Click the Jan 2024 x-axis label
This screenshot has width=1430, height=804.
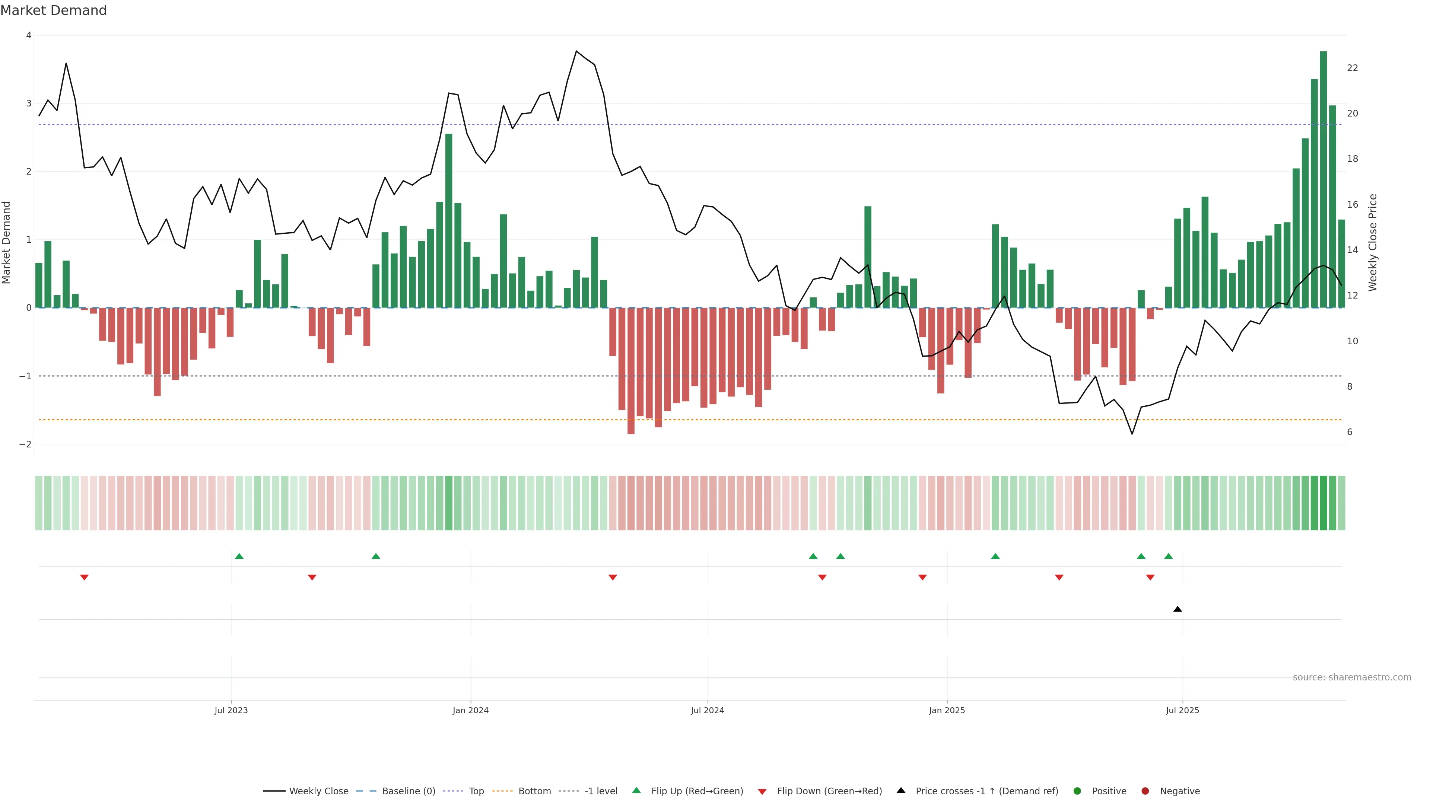point(470,710)
